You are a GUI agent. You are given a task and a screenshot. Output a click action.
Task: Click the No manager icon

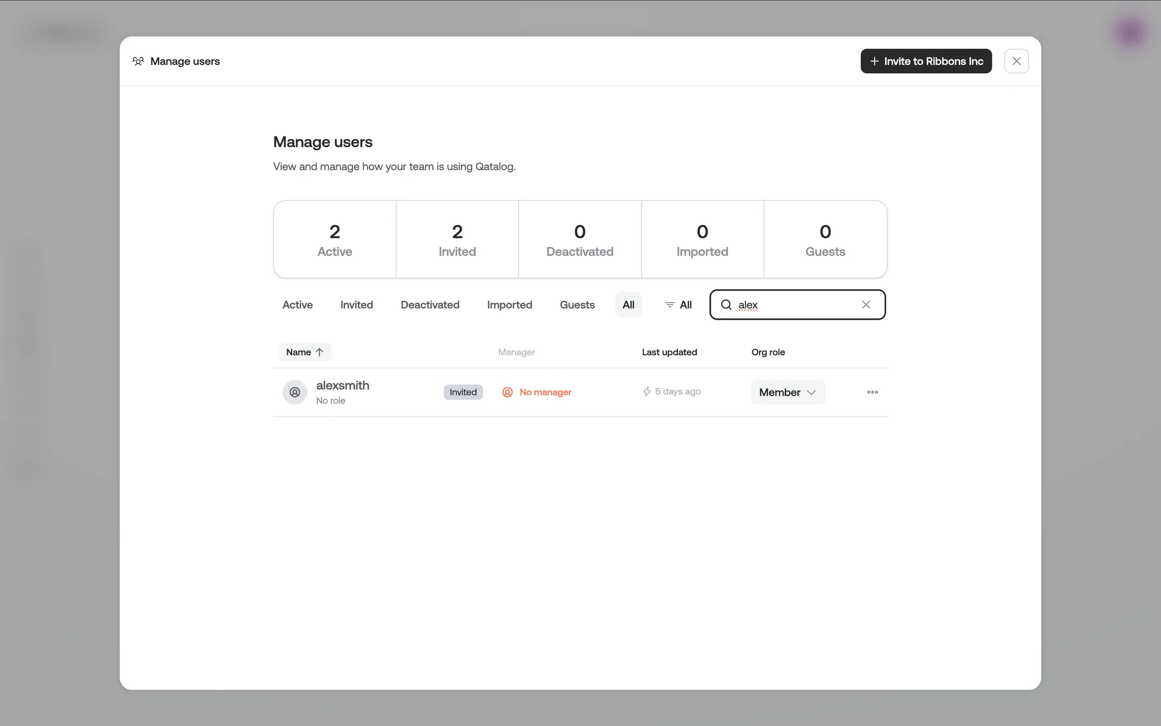[507, 392]
